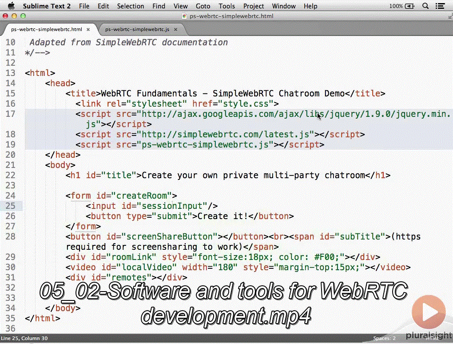The height and width of the screenshot is (344, 453).
Task: Open the View menu
Action: 181,6
